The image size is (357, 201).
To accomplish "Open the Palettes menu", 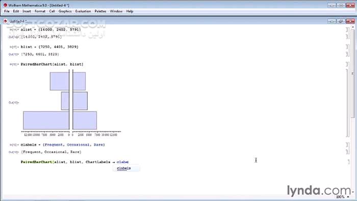I will pyautogui.click(x=100, y=11).
